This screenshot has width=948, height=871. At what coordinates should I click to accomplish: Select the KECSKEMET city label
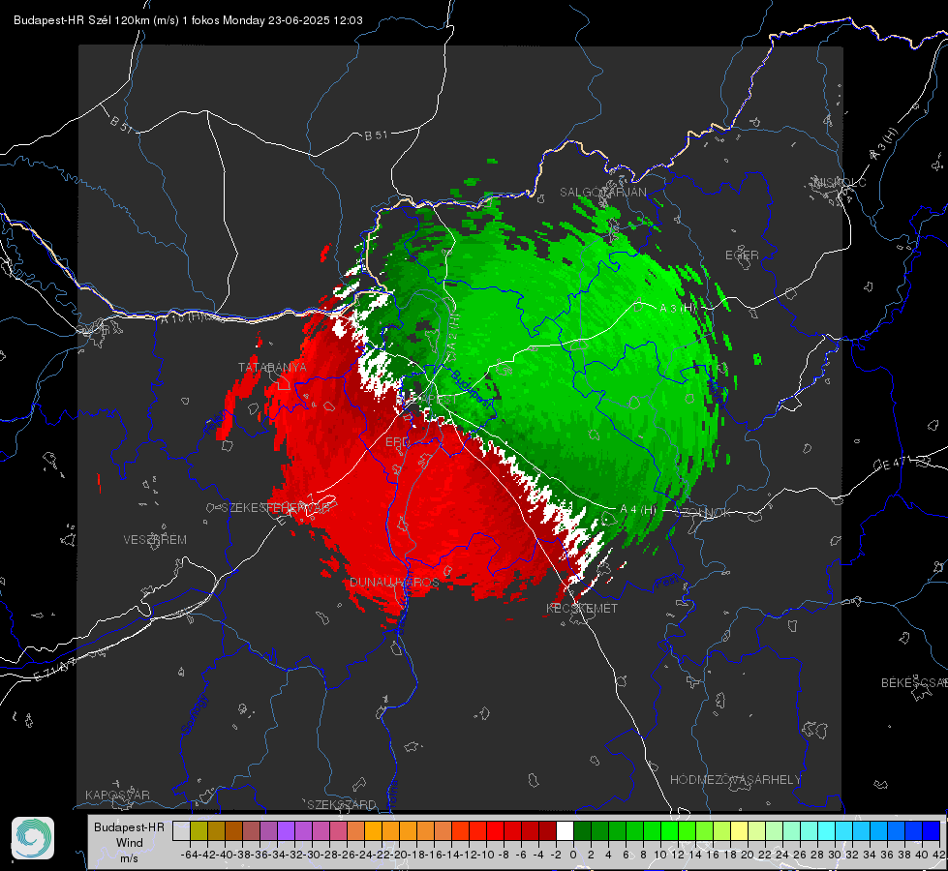pos(582,609)
